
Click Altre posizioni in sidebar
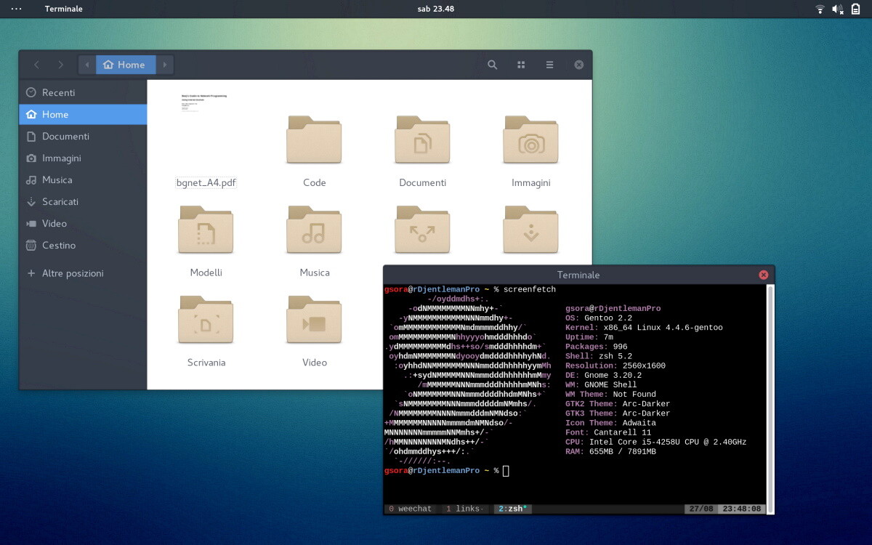[73, 273]
